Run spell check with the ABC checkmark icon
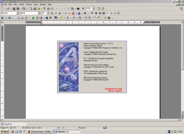184x134 pixels. click(44, 9)
